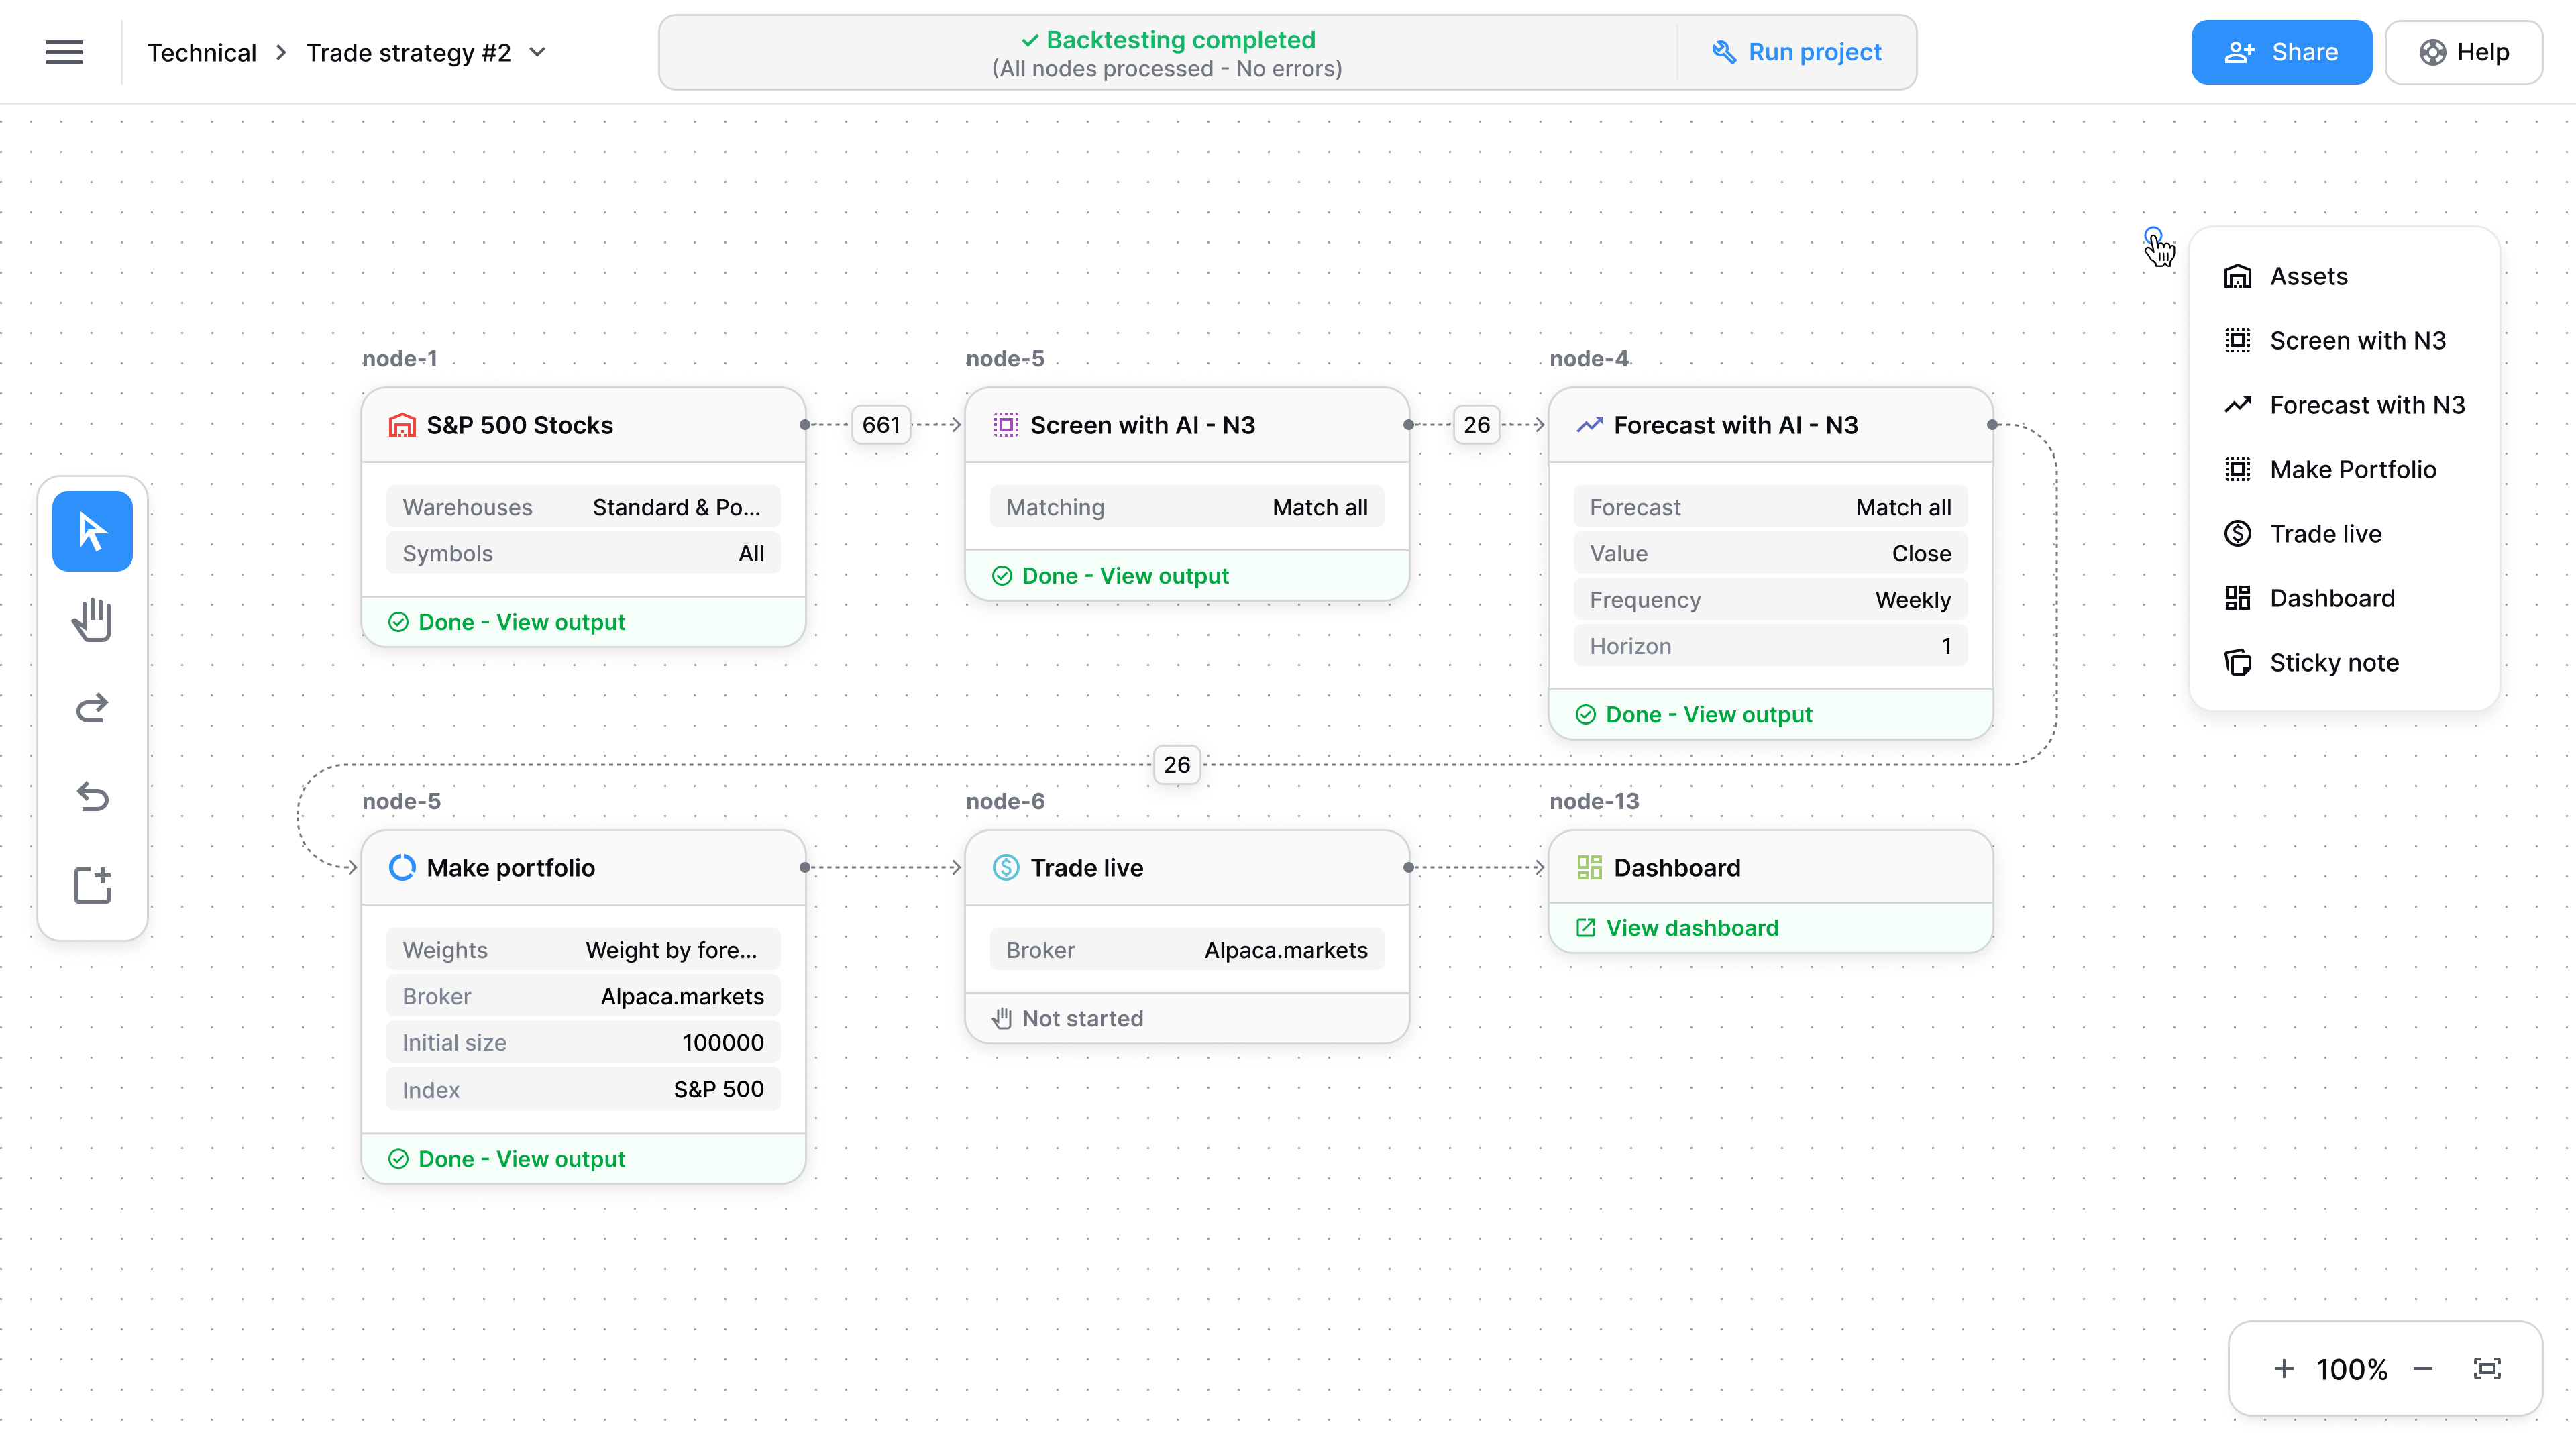
Task: Click the undo arrow icon
Action: [92, 796]
